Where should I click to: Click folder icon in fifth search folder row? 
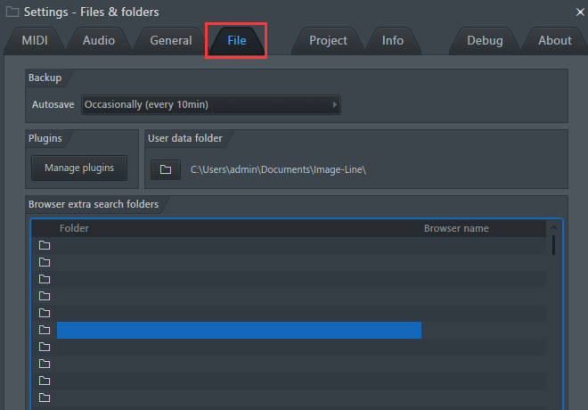tap(45, 313)
